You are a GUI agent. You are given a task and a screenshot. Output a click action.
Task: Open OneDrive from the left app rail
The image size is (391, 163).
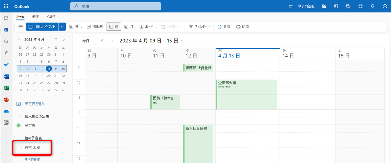(6, 111)
